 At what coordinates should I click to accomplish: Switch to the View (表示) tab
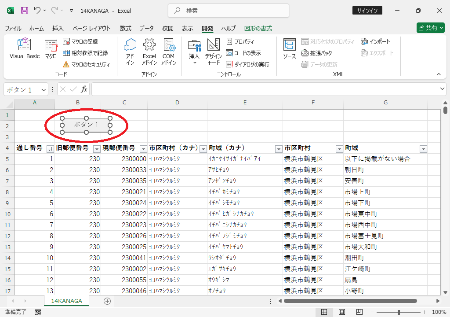[187, 28]
